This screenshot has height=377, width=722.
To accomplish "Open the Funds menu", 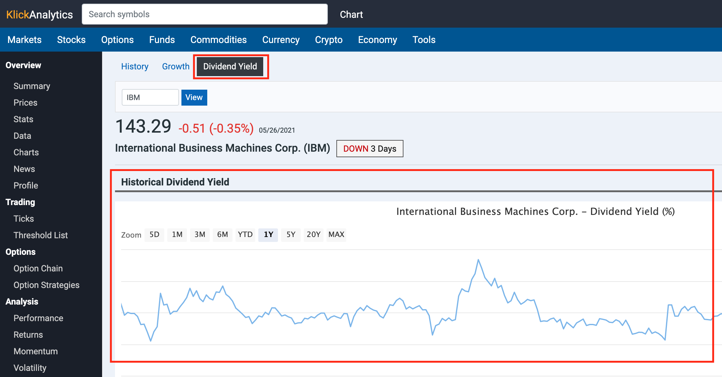I will [162, 40].
